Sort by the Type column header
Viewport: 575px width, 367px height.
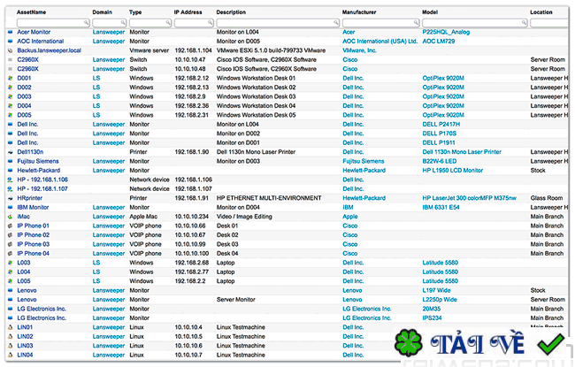(x=135, y=12)
